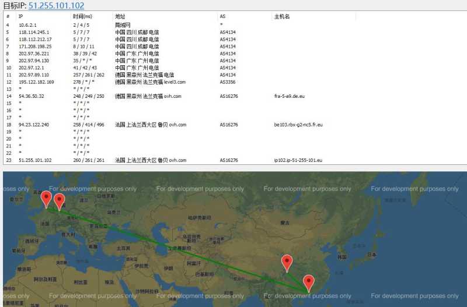Select the IP 195.122.182.169 cell
This screenshot has width=467, height=307.
click(36, 82)
